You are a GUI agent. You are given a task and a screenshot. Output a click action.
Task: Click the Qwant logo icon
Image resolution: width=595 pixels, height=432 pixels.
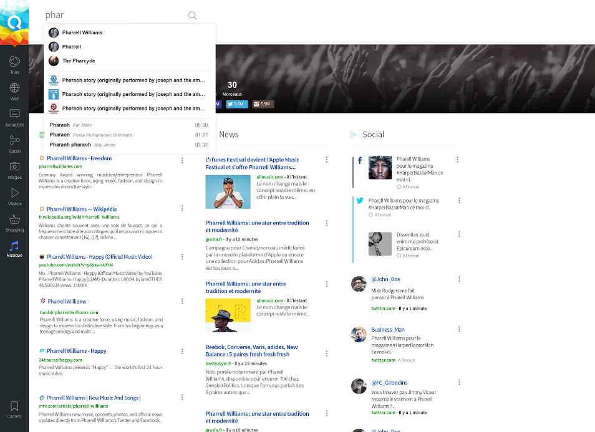click(14, 23)
